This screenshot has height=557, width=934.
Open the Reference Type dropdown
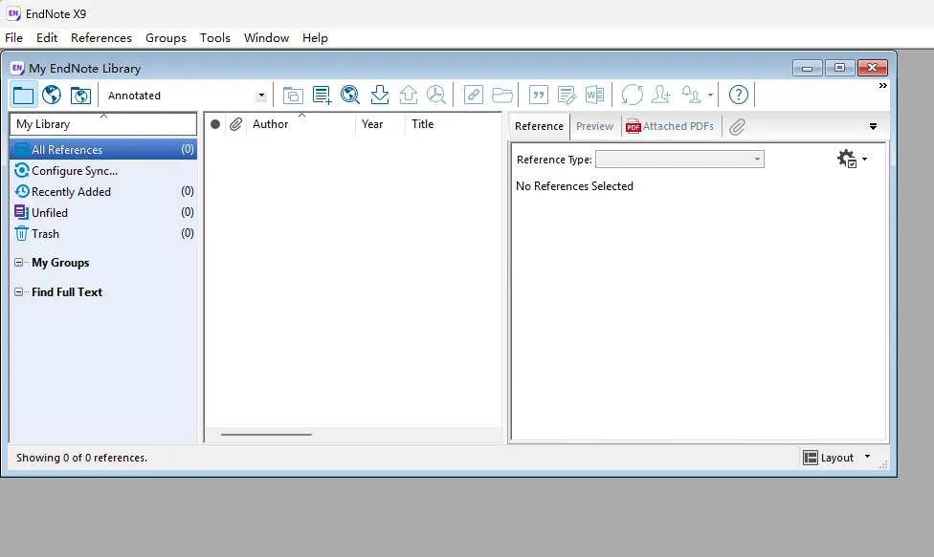(679, 160)
